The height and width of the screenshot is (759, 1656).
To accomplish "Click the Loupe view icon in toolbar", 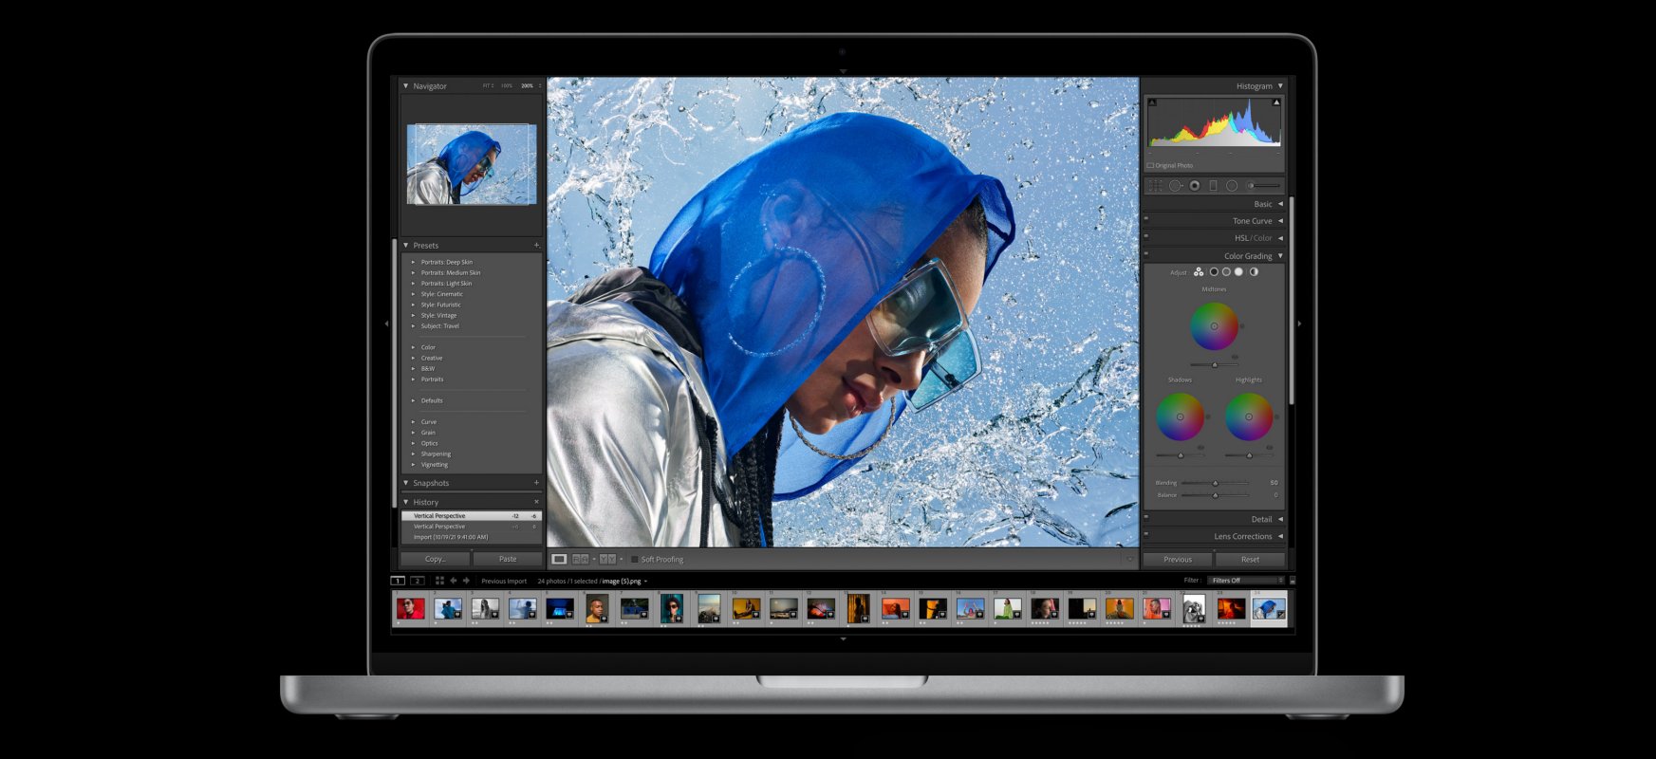I will point(559,559).
